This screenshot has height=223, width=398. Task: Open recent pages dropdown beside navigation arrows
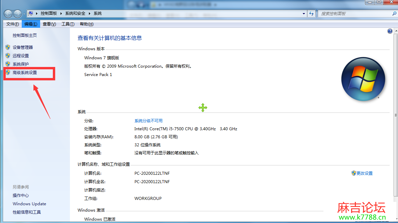pyautogui.click(x=24, y=14)
